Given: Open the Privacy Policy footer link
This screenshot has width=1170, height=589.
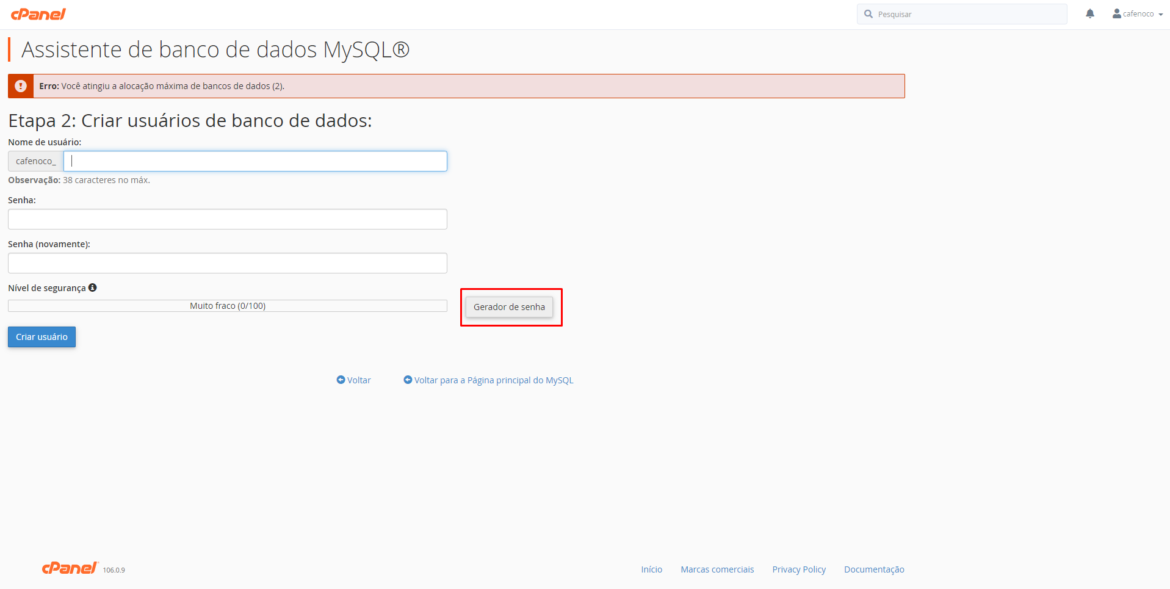Looking at the screenshot, I should (x=799, y=569).
